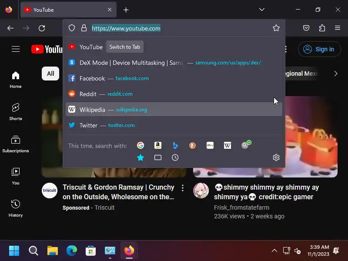348x261 pixels.
Task: Open Firefox application hamburger menu
Action: [338, 28]
